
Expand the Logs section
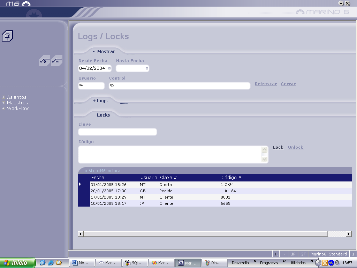click(x=100, y=101)
